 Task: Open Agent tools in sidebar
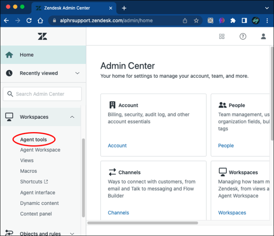point(33,140)
